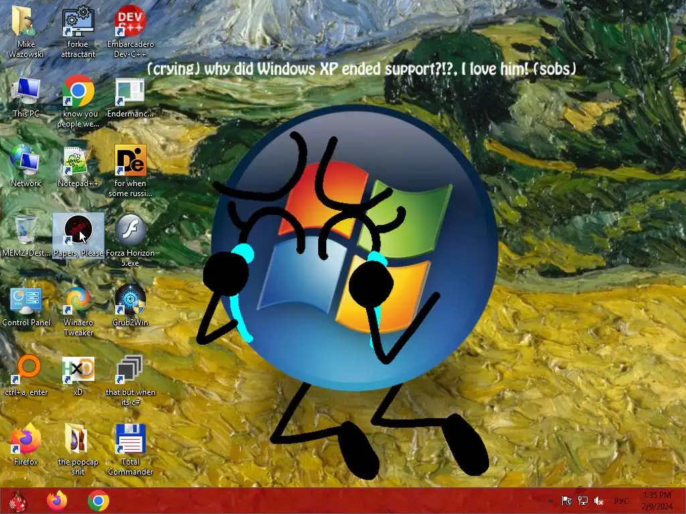Image resolution: width=686 pixels, height=514 pixels.
Task: Click the Chrome shortcut labeled 'i know you people we...'
Action: point(78,102)
